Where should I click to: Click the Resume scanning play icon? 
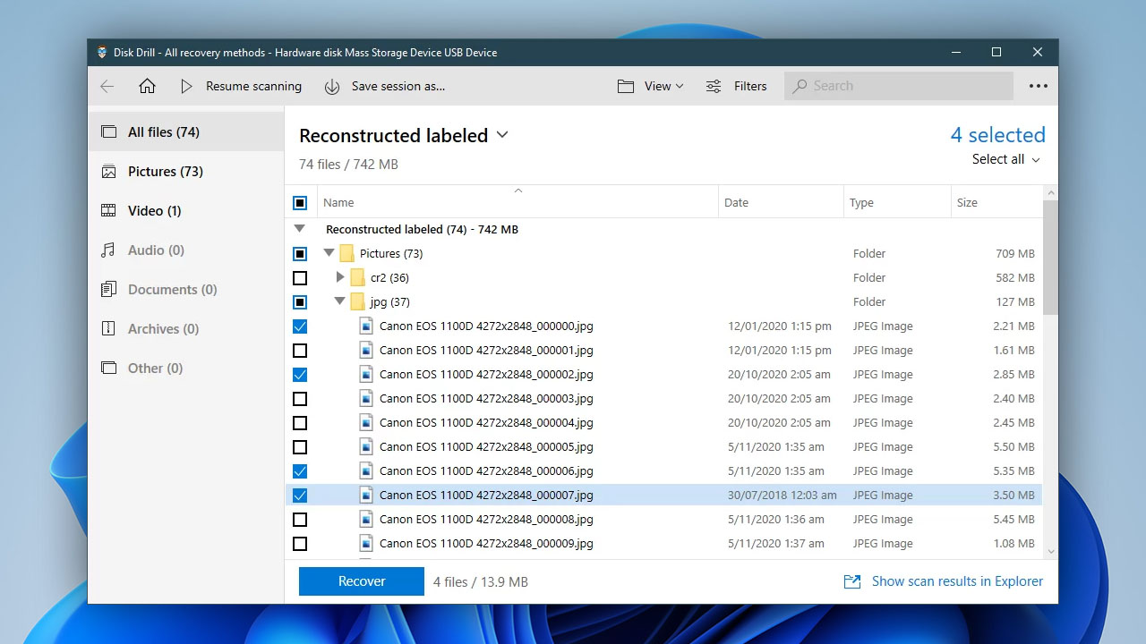pyautogui.click(x=186, y=87)
